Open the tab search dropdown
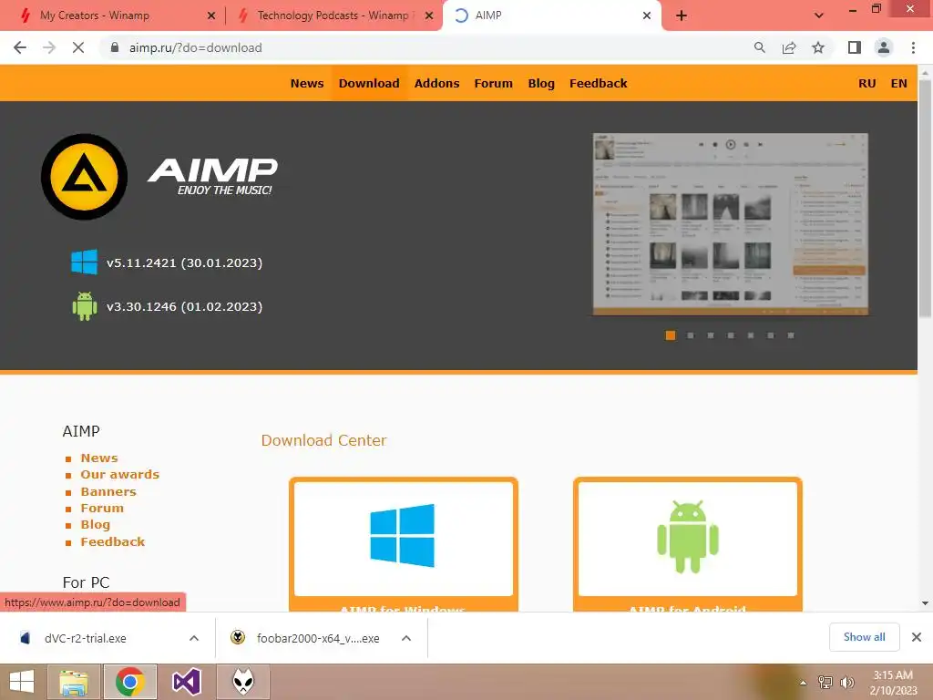This screenshot has height=700, width=933. coord(819,15)
